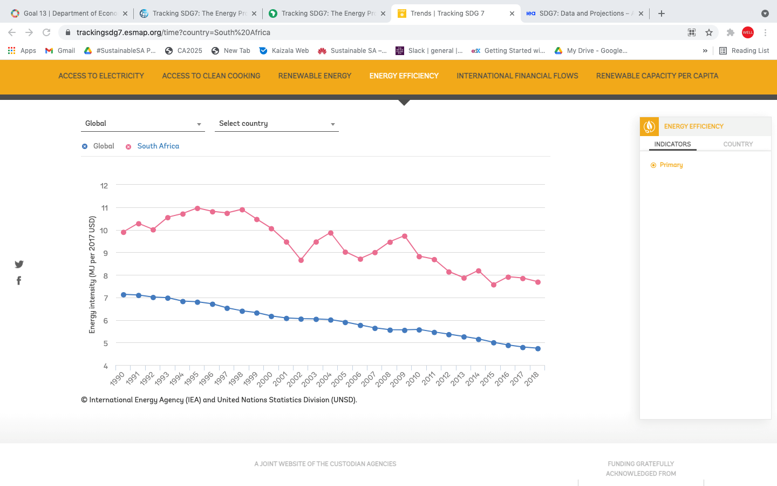Reload the page
The width and height of the screenshot is (777, 486).
pos(46,32)
